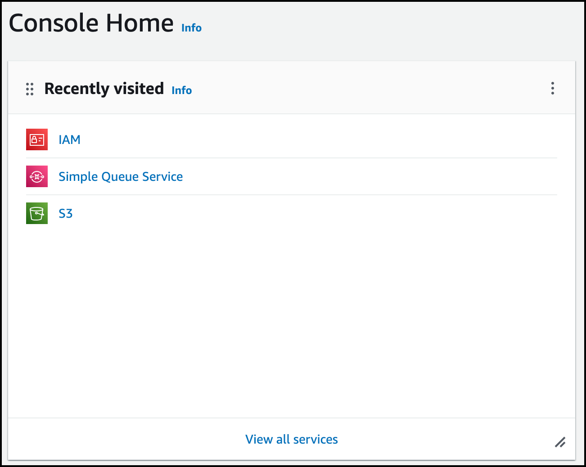Open the widget three-dot options menu

(552, 88)
